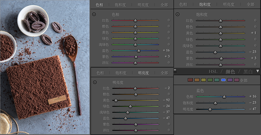Screen dimensions: 261x135
Task: Select the yellow color swatch
Action: click(x=204, y=80)
